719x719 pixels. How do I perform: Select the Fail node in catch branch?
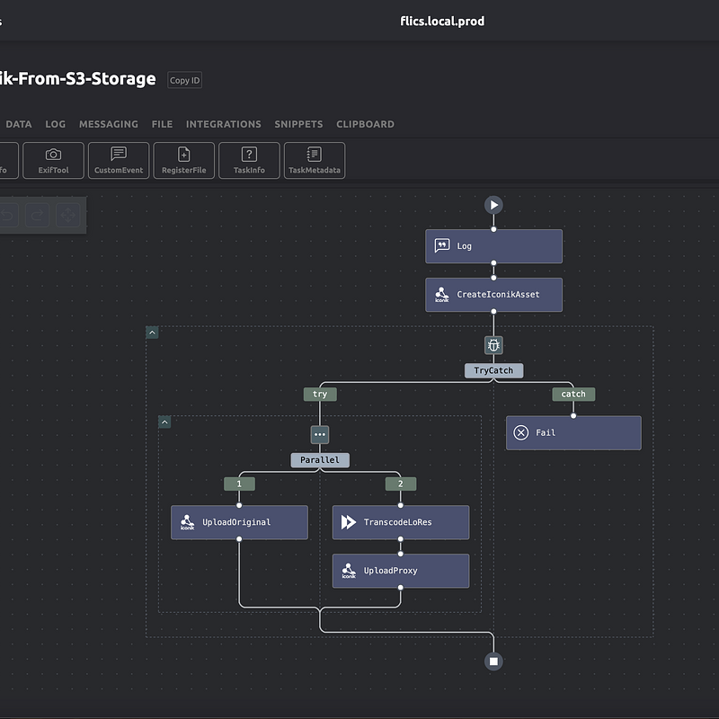573,432
